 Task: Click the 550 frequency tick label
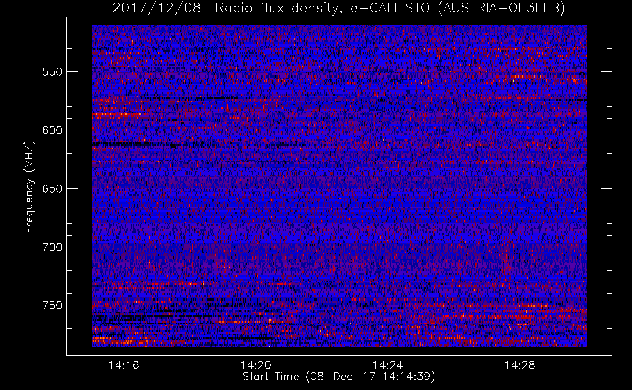(52, 72)
